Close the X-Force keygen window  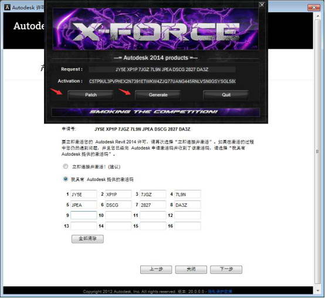coord(262,5)
